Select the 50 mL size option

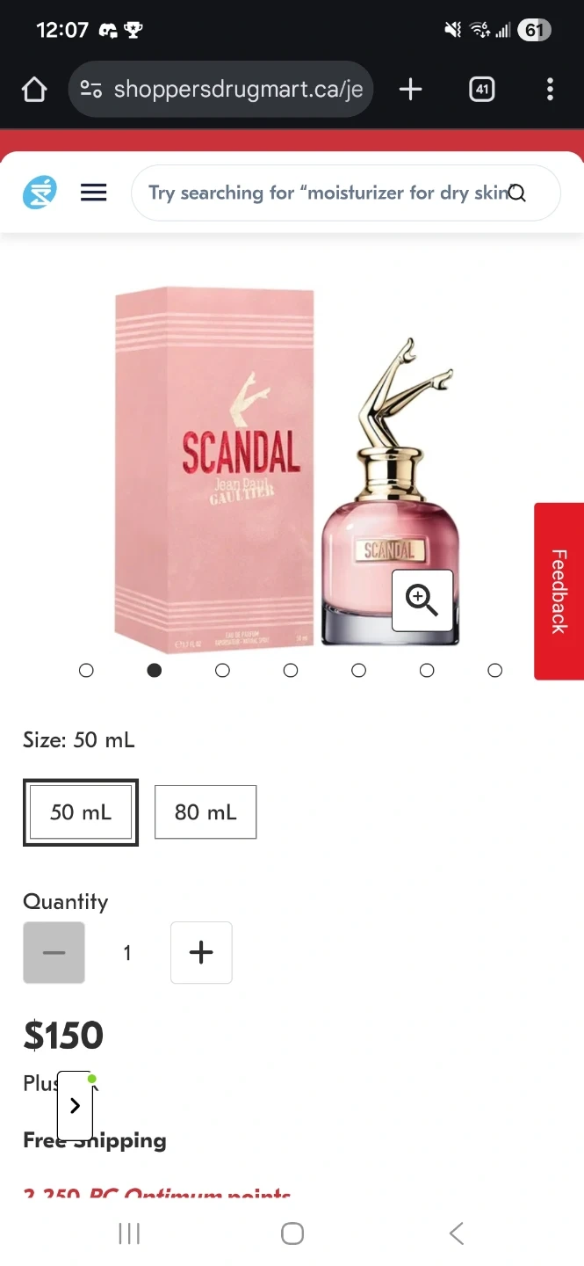pyautogui.click(x=81, y=812)
